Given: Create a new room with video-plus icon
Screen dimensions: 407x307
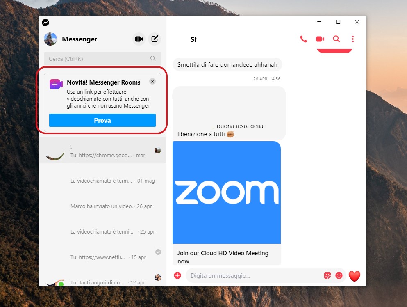Looking at the screenshot, I should click(139, 39).
